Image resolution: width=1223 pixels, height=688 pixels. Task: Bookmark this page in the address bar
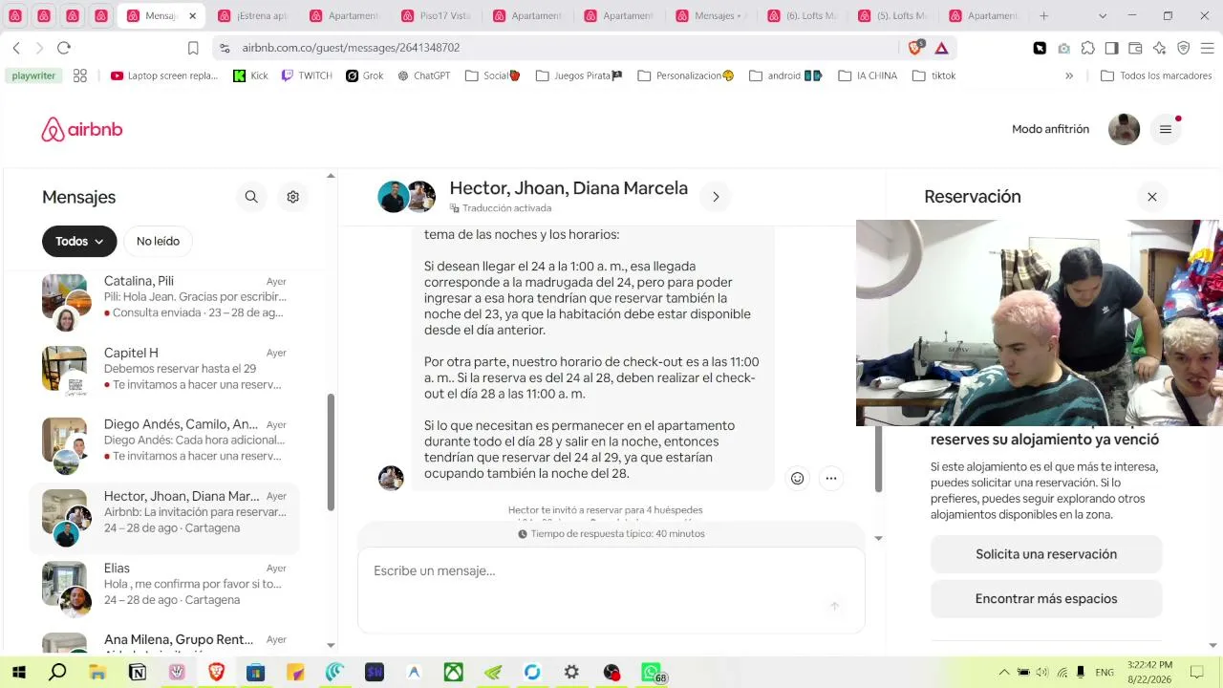[x=193, y=48]
